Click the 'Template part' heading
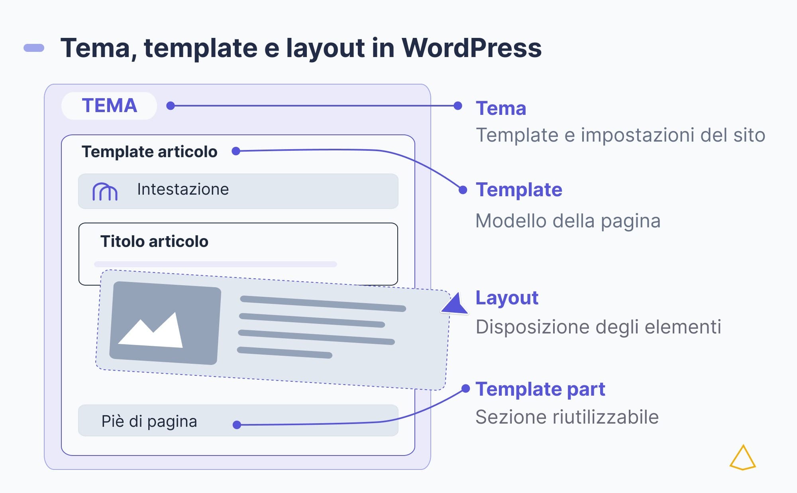The height and width of the screenshot is (493, 797). coord(540,389)
